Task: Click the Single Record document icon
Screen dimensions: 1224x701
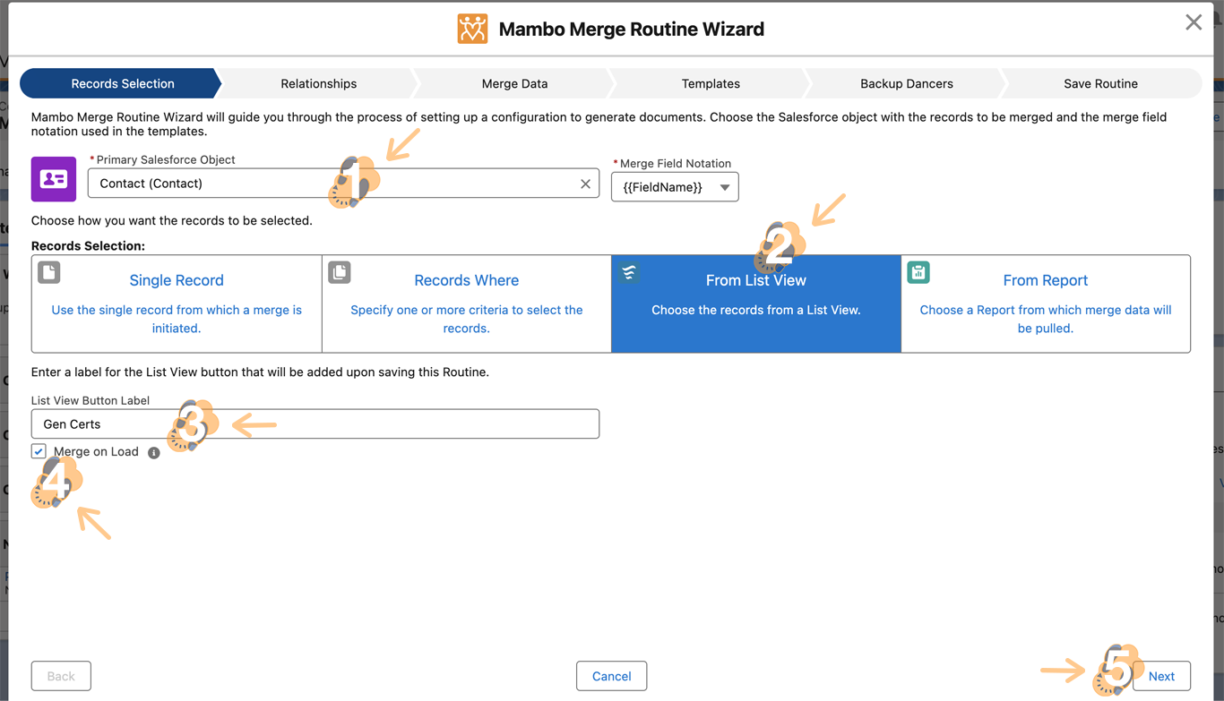Action: pyautogui.click(x=49, y=272)
